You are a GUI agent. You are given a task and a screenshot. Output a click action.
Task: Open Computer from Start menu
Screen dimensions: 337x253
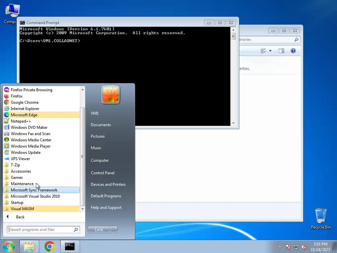point(100,160)
